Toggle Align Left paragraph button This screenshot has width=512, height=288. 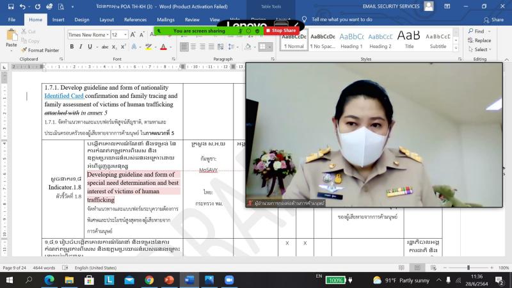[184, 47]
